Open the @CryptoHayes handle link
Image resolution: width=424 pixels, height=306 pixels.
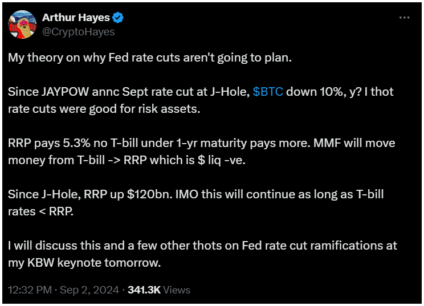(x=79, y=32)
